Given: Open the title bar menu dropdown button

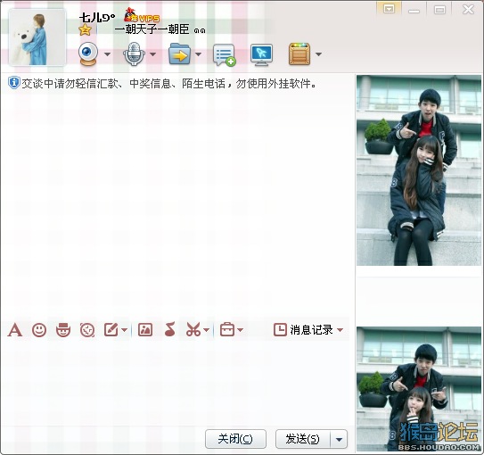Looking at the screenshot, I should tap(389, 9).
